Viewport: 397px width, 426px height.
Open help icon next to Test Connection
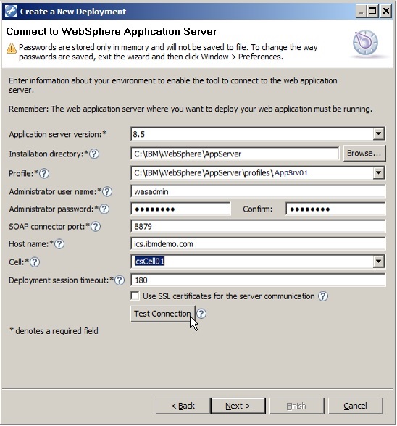pyautogui.click(x=201, y=314)
